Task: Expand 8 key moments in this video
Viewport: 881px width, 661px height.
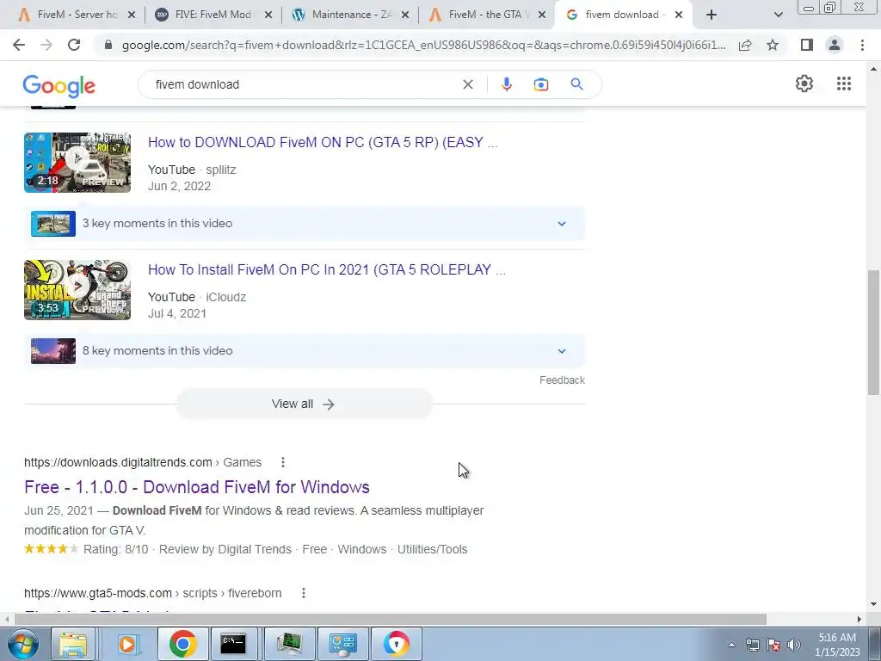Action: (305, 351)
